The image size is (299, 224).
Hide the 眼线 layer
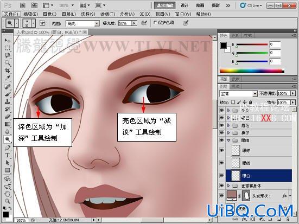(x=221, y=163)
